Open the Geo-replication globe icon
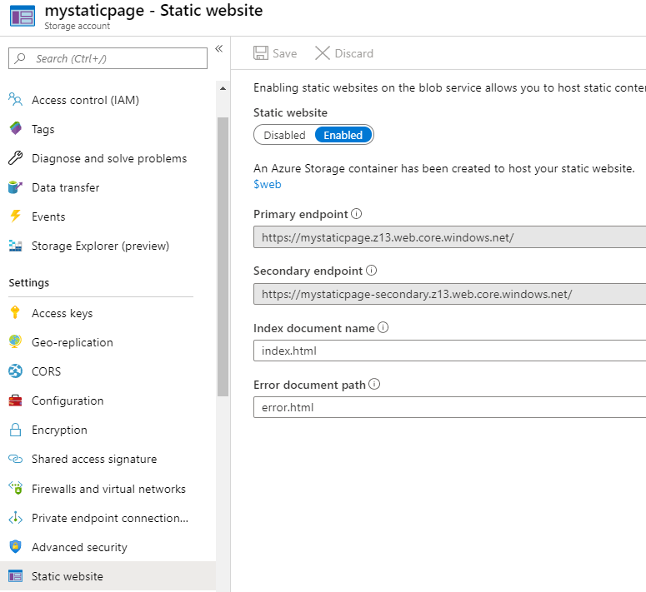The width and height of the screenshot is (646, 592). (x=15, y=342)
